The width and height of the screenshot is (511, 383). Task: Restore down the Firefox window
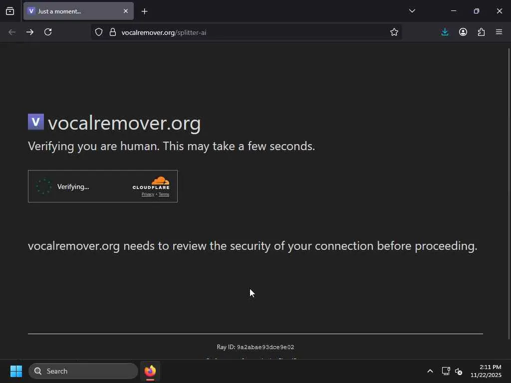477,11
